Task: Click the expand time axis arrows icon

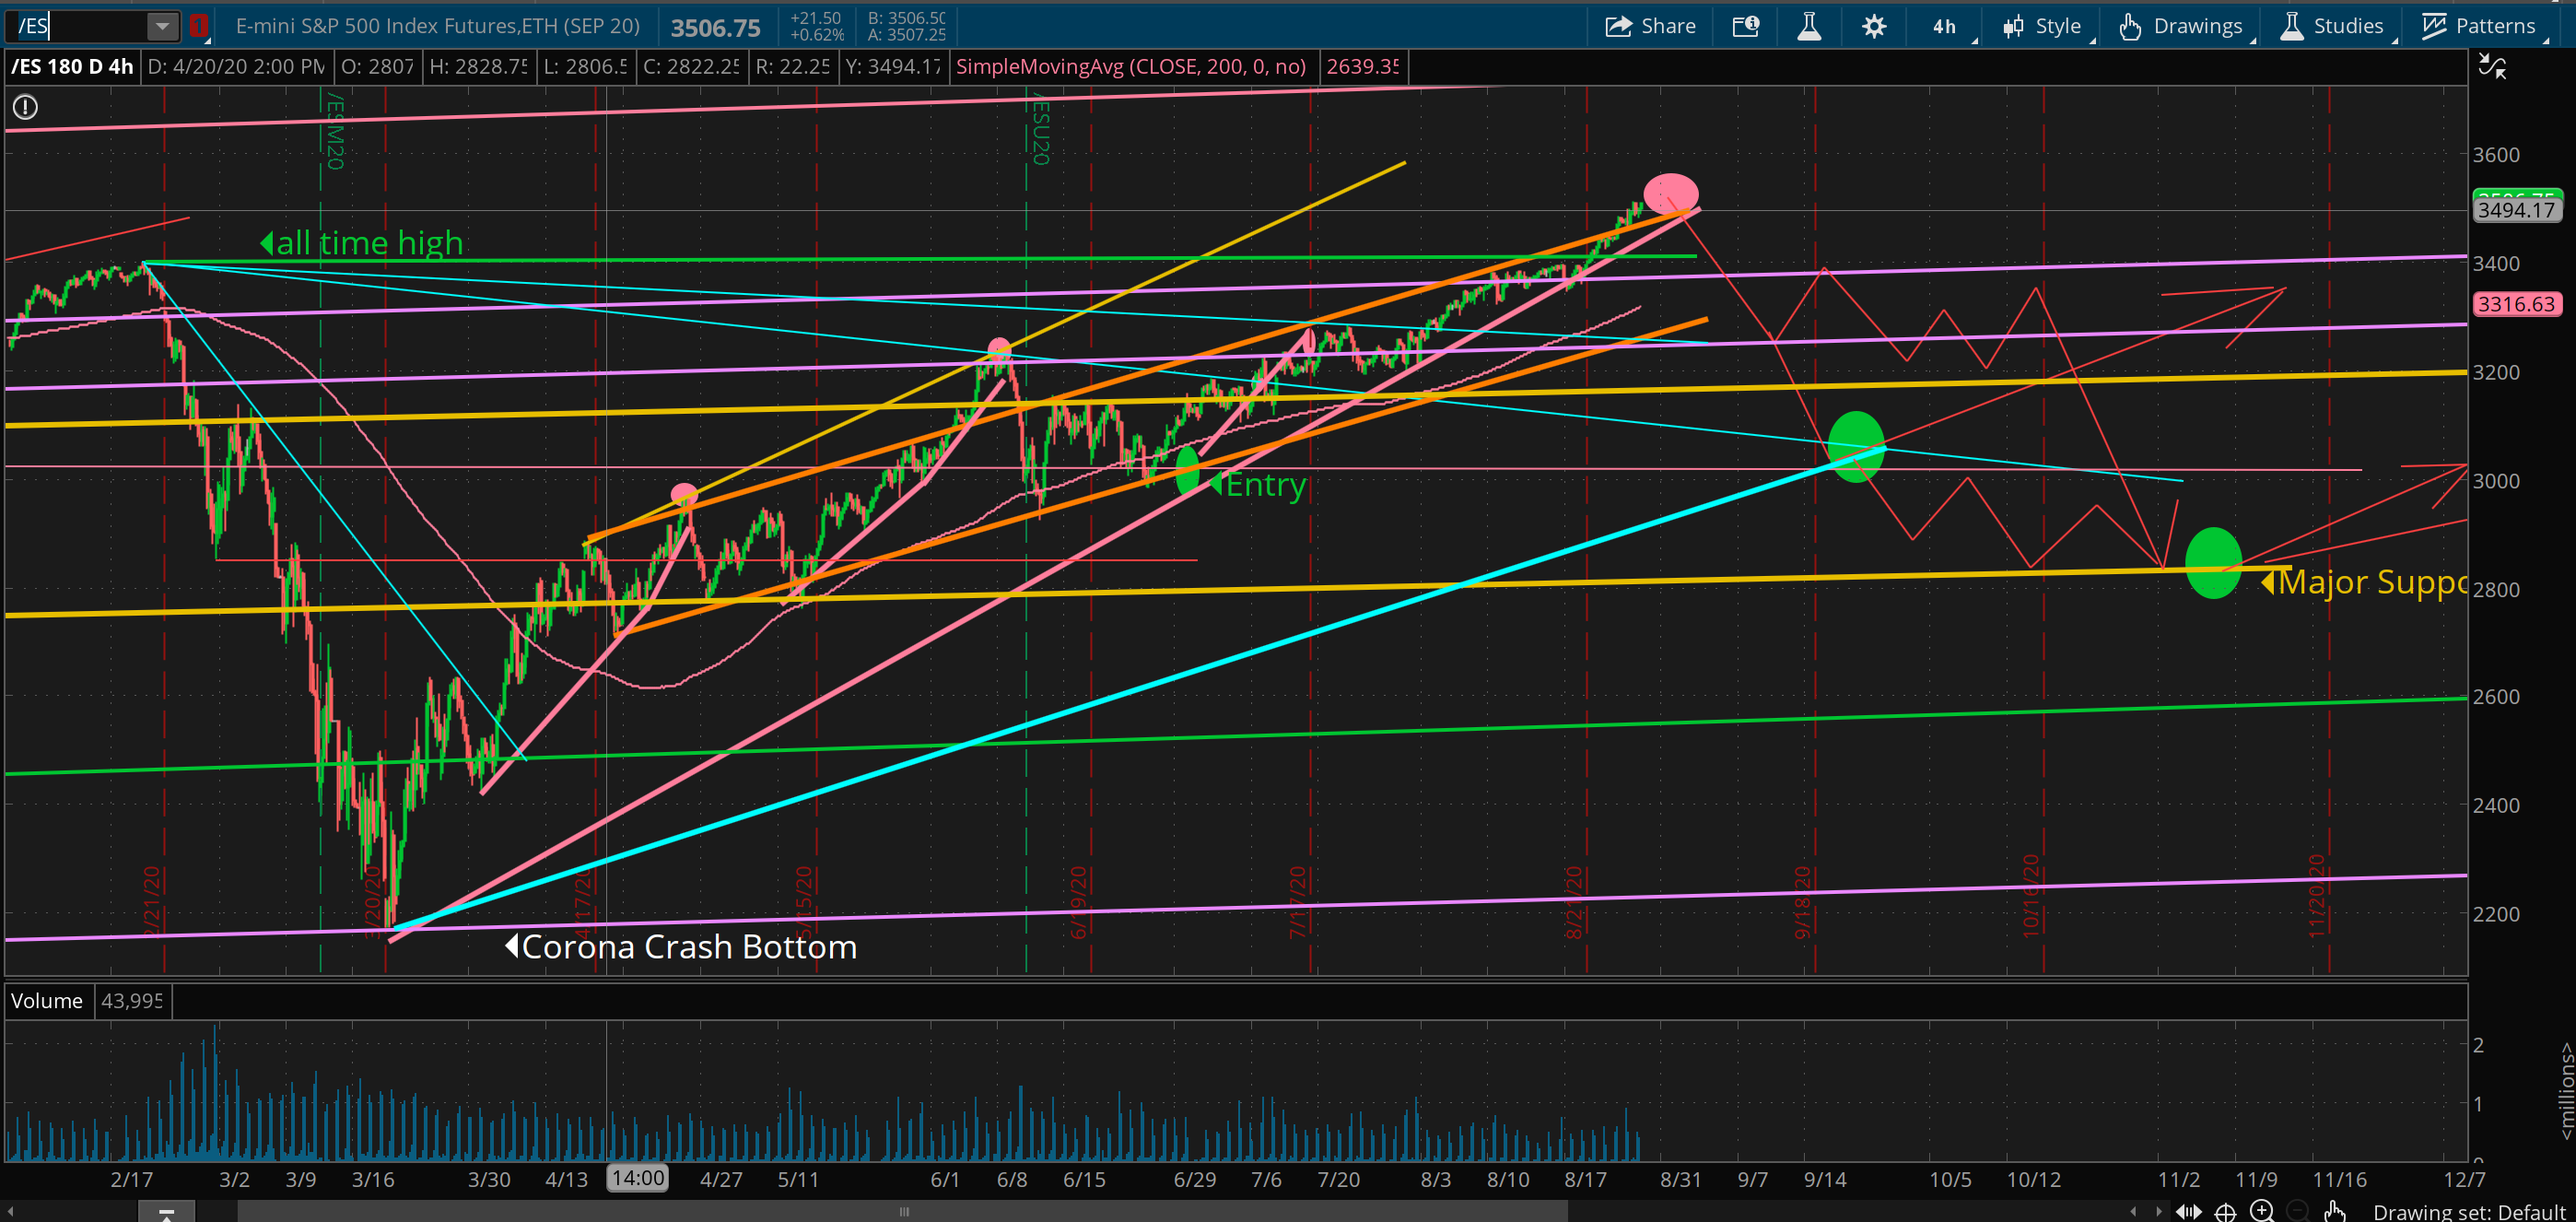Action: coord(2188,1211)
